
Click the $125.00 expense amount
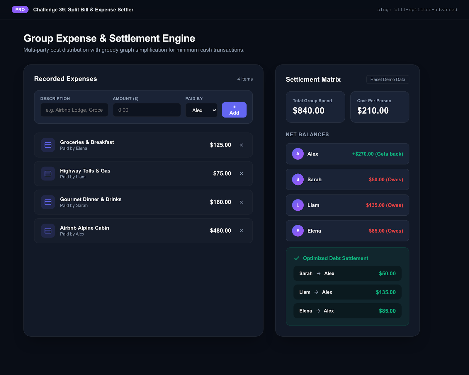tap(220, 145)
